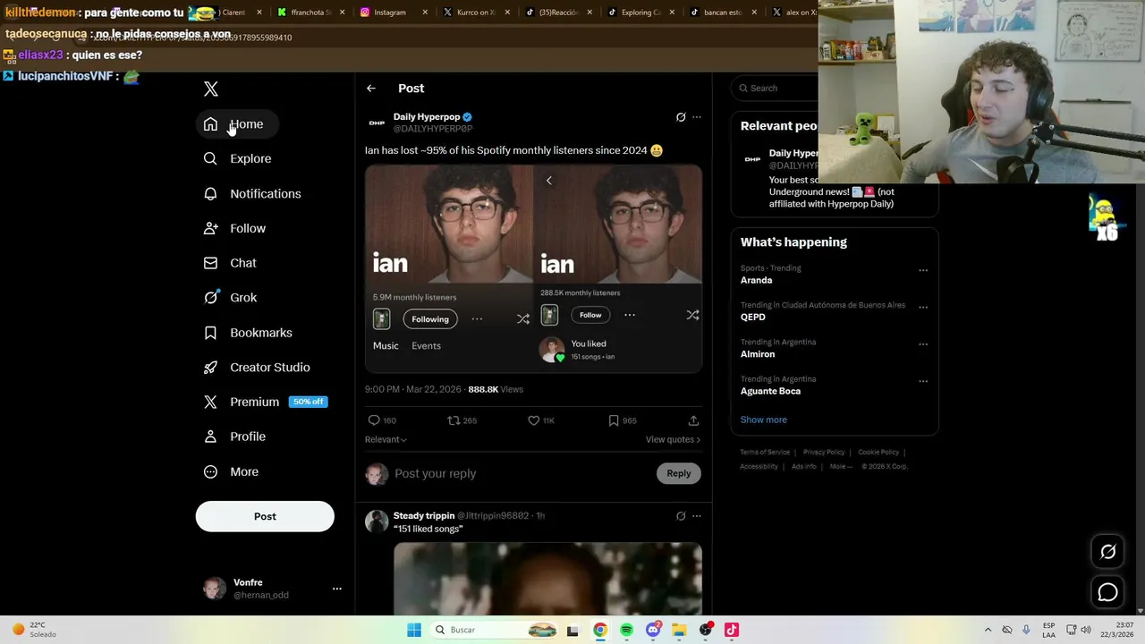The width and height of the screenshot is (1145, 644).
Task: Open Privacy Policy footer link
Action: pos(824,453)
